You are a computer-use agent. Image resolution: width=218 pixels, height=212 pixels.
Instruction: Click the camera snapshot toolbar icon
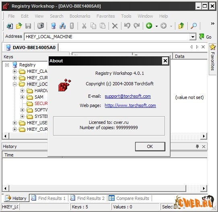pyautogui.click(x=41, y=26)
